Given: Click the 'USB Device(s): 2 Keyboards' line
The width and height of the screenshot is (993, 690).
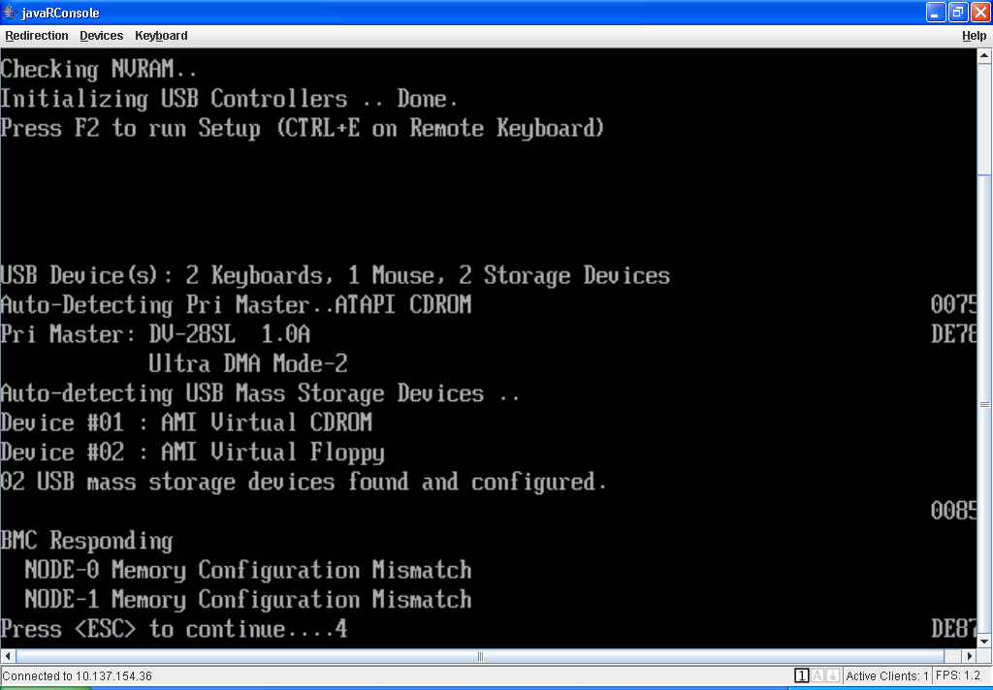Looking at the screenshot, I should click(335, 275).
